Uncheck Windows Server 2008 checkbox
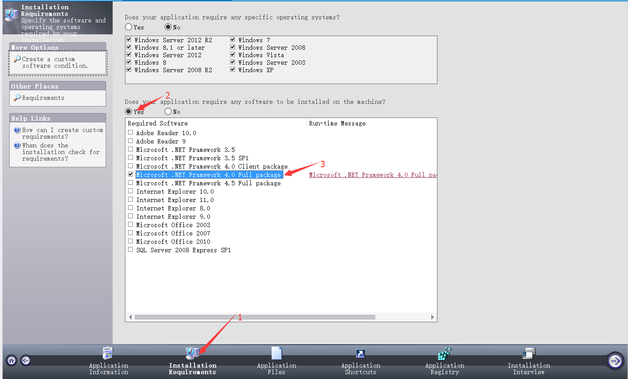This screenshot has width=628, height=379. point(233,47)
